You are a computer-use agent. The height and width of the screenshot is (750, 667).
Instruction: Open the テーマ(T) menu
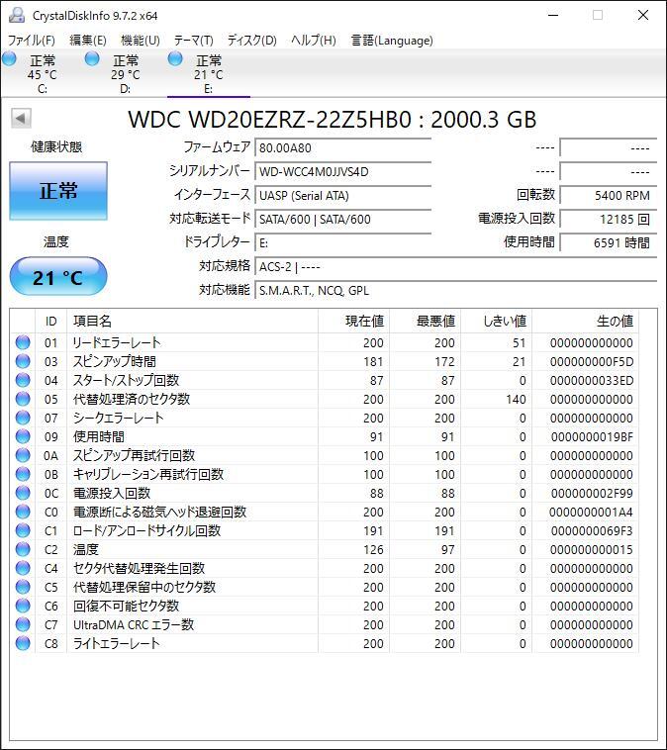click(x=193, y=41)
